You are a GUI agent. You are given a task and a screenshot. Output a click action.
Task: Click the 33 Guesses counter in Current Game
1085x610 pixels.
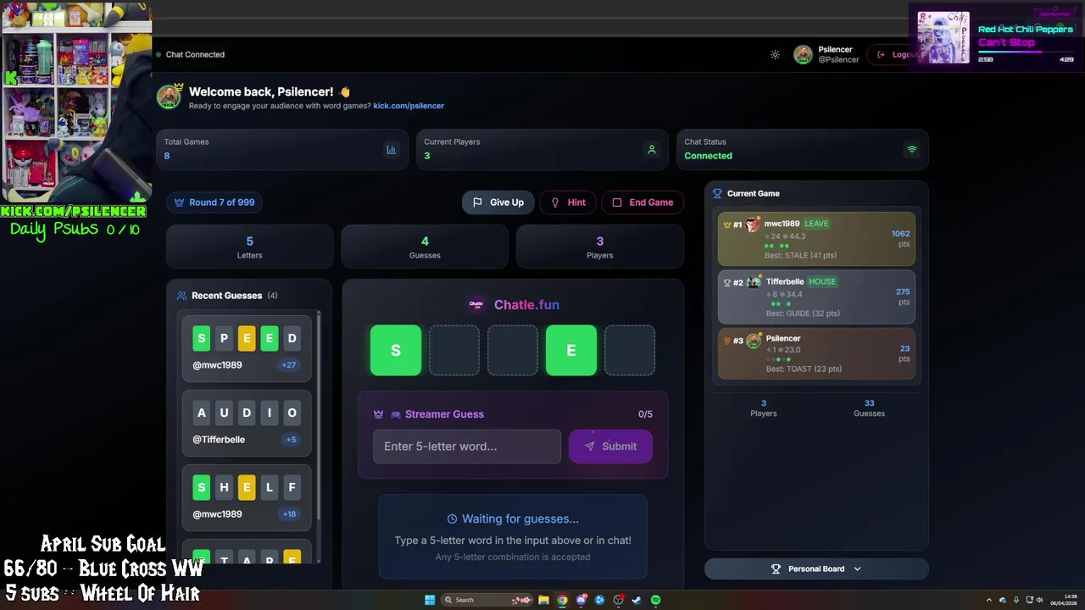869,408
